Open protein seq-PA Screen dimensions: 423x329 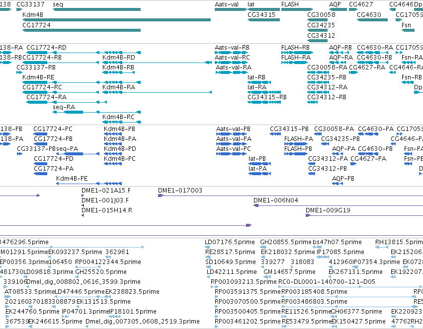pyautogui.click(x=67, y=149)
